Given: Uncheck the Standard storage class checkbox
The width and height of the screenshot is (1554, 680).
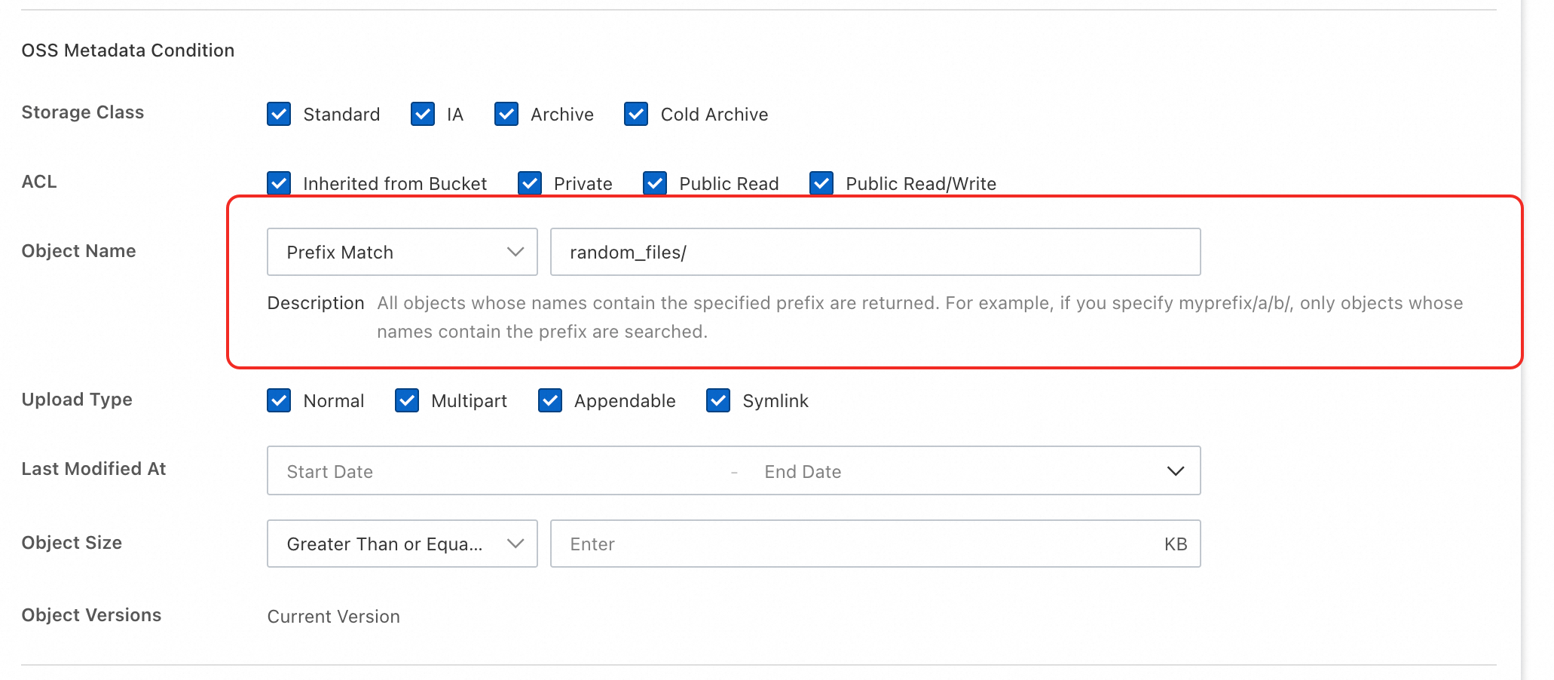Looking at the screenshot, I should 279,115.
